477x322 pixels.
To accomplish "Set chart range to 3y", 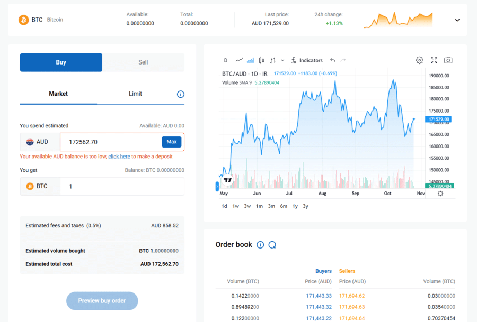I will 305,206.
